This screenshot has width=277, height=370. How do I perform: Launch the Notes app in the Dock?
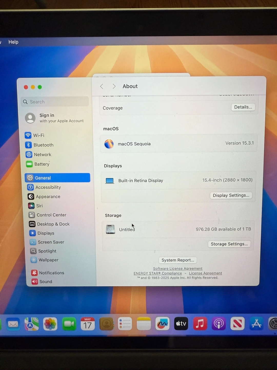144,324
